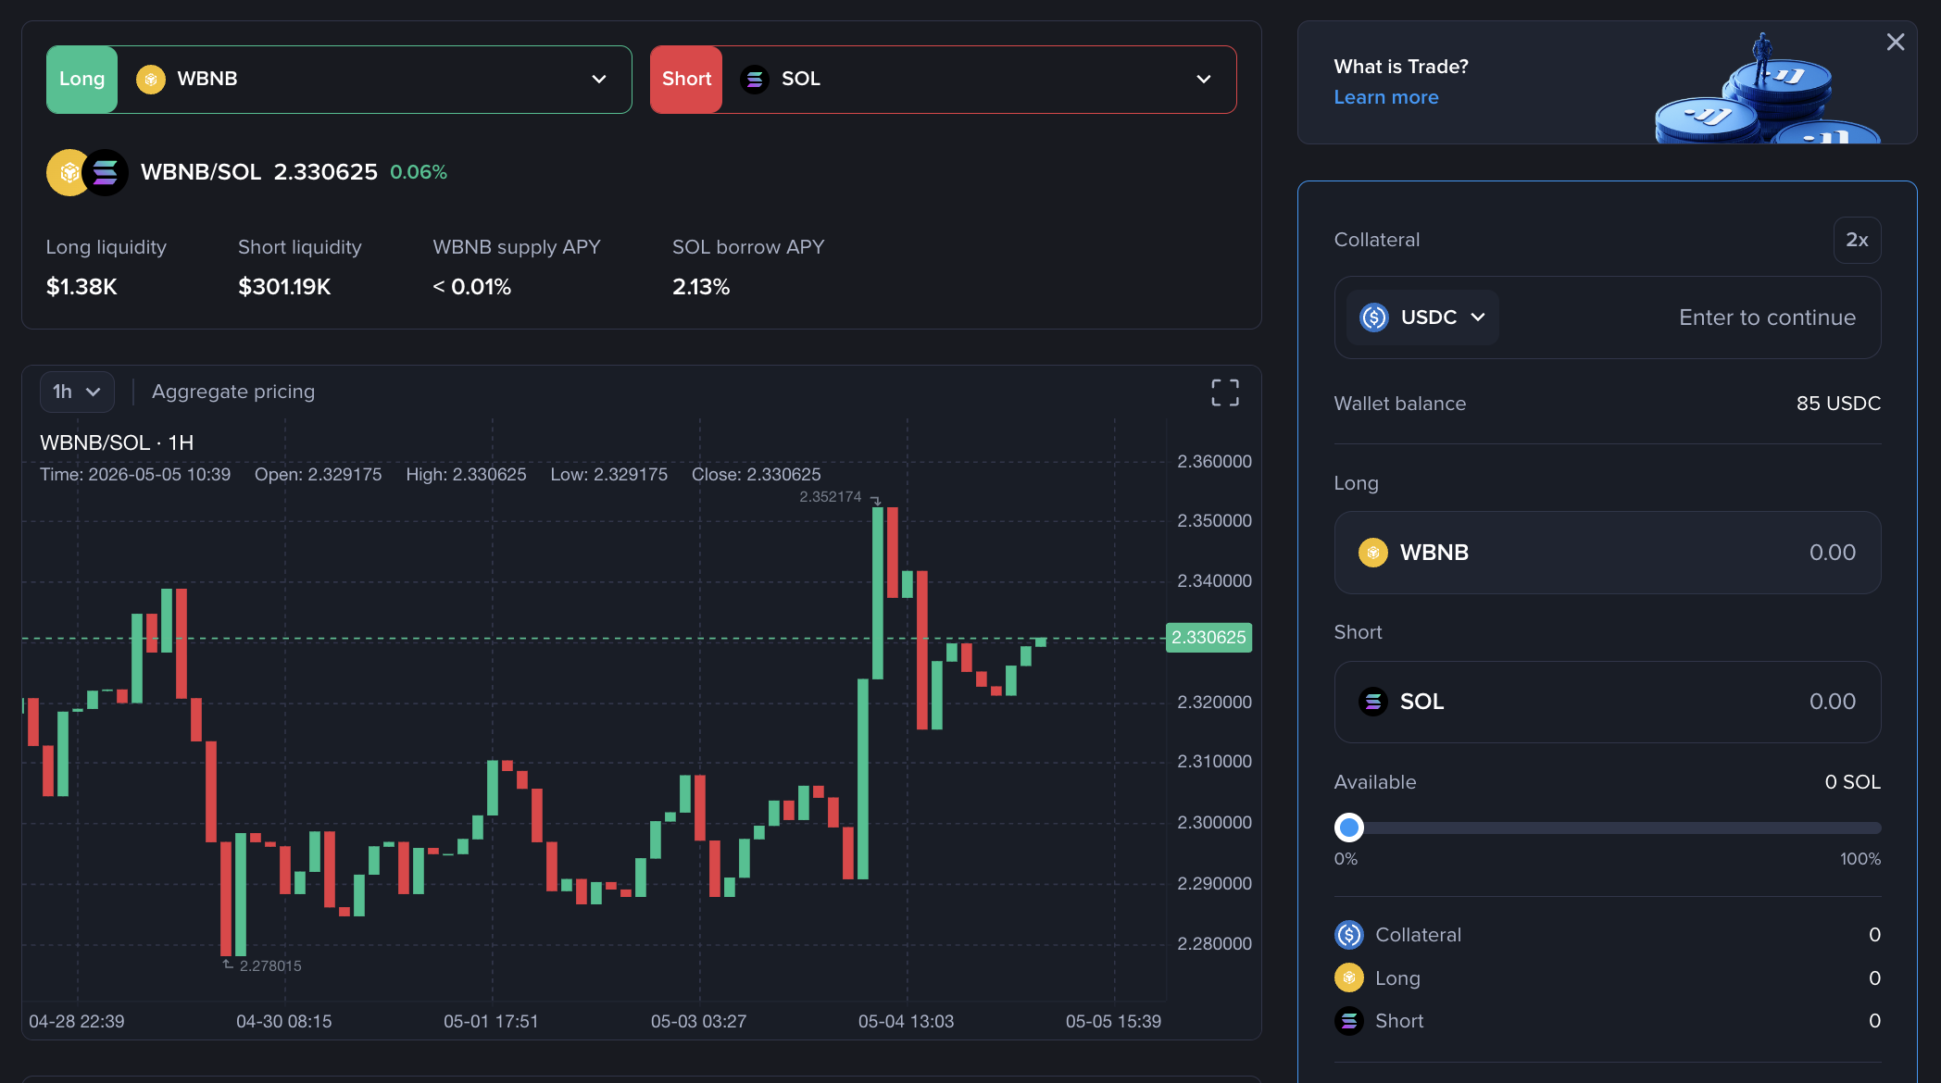Click the available amount slider handle
The width and height of the screenshot is (1941, 1083).
[x=1349, y=828]
